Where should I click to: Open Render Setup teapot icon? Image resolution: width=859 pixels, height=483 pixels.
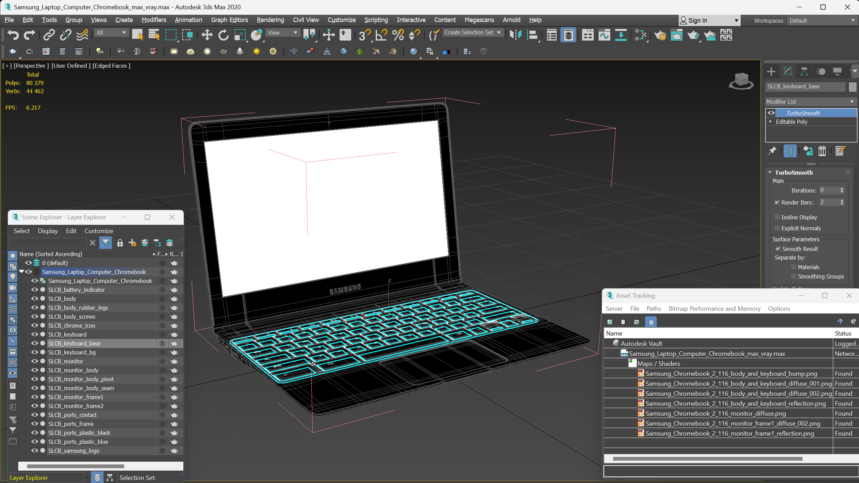pyautogui.click(x=660, y=35)
